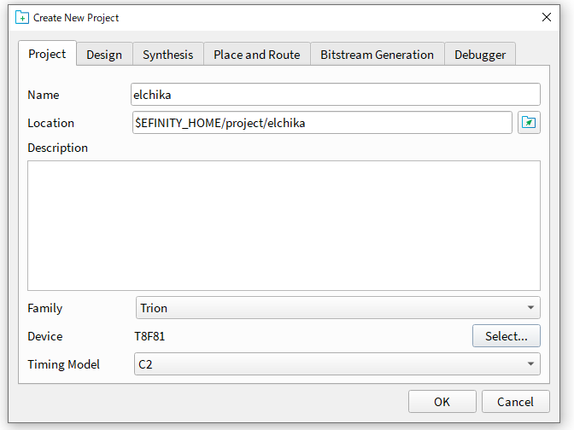Switch to the Project tab
The width and height of the screenshot is (574, 430).
tap(47, 54)
